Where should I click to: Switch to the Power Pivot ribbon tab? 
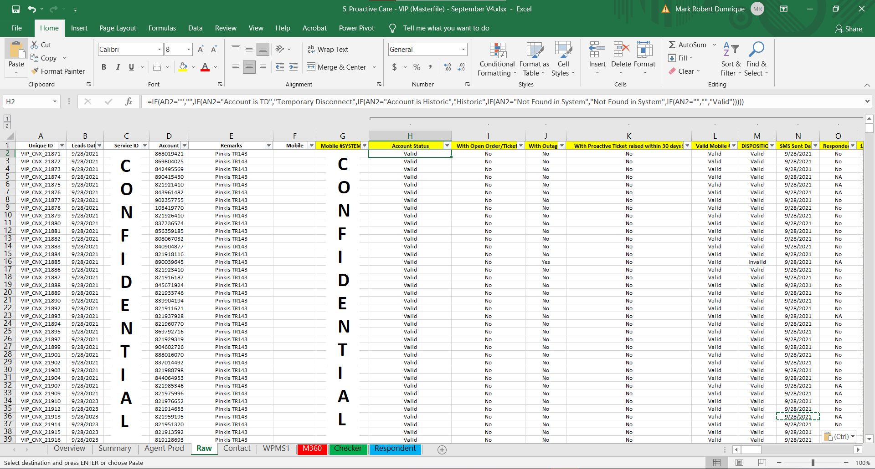pyautogui.click(x=356, y=28)
